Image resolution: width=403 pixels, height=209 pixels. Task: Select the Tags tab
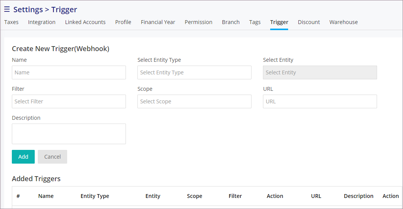tap(255, 22)
